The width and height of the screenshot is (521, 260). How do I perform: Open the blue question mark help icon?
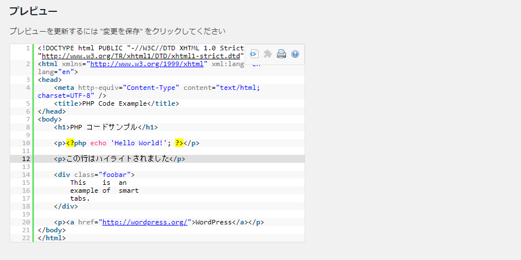295,54
